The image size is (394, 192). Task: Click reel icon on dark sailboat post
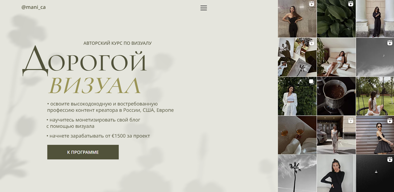390,159
